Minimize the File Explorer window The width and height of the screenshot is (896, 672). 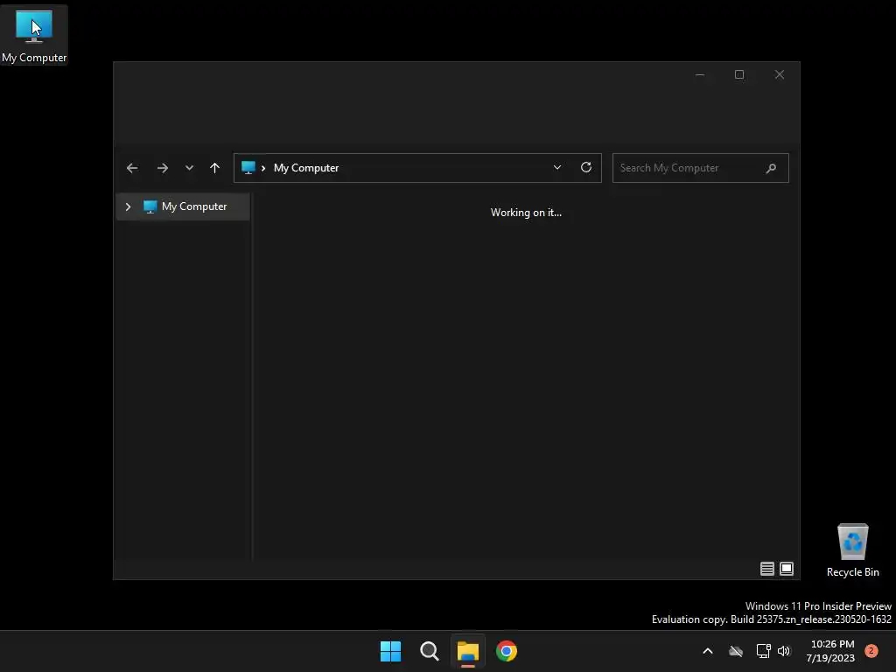click(x=700, y=75)
